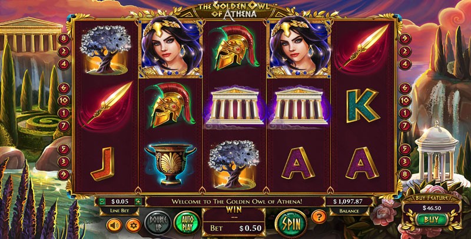
Task: Click the temple symbol on reel three
Action: tap(234, 106)
